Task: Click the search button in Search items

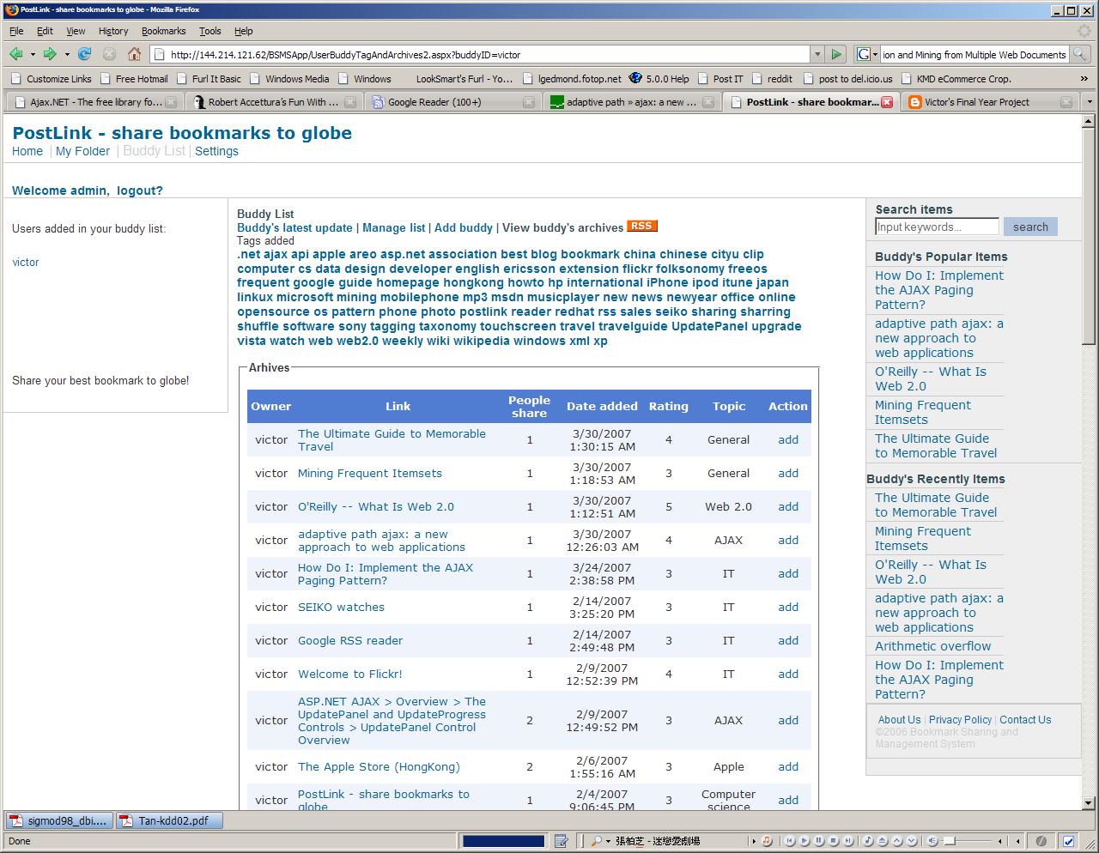Action: (1030, 227)
